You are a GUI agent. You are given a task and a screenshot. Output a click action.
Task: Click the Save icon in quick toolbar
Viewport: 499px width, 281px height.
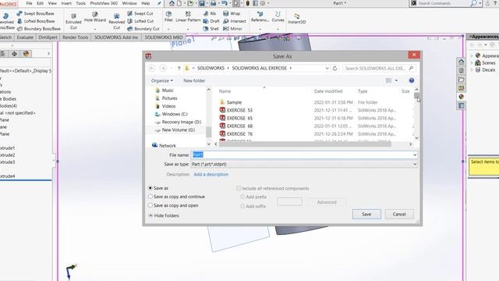(x=202, y=3)
